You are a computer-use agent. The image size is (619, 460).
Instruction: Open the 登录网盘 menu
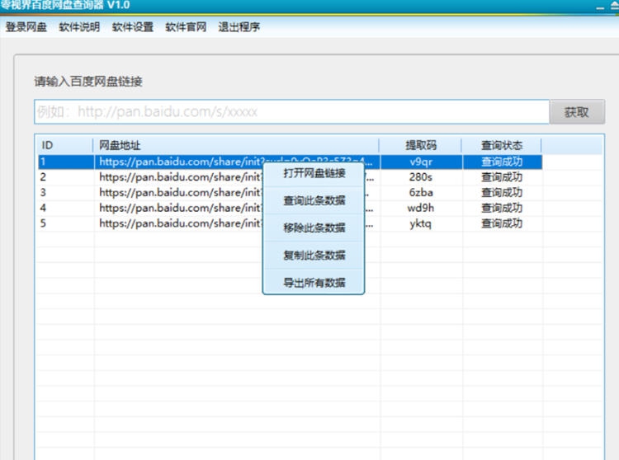(26, 27)
